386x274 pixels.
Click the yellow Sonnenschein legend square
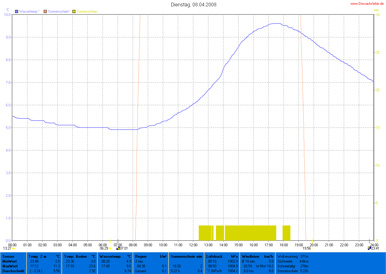pos(74,11)
